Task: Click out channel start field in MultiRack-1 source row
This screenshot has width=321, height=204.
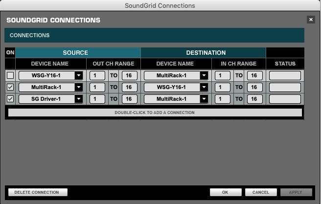Action: (97, 87)
